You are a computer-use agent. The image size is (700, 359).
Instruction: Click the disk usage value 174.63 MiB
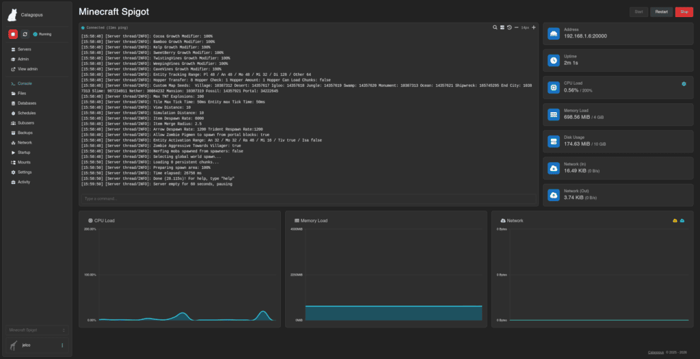577,144
